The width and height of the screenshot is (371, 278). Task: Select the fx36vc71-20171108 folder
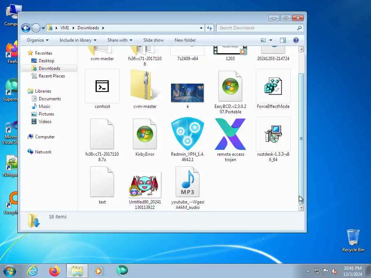pos(145,56)
